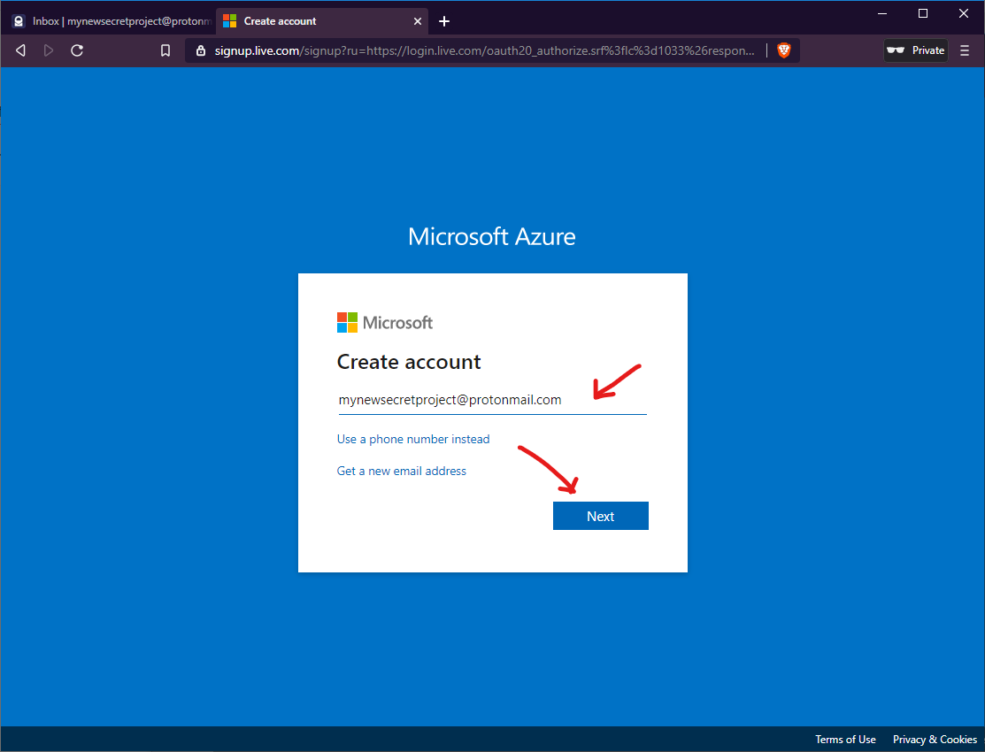Click the browser forward arrow
Viewport: 985px width, 752px height.
(x=49, y=50)
